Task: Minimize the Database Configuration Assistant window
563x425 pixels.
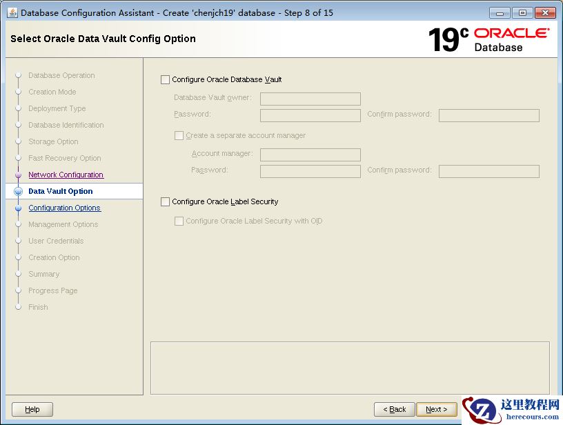Action: pos(500,13)
